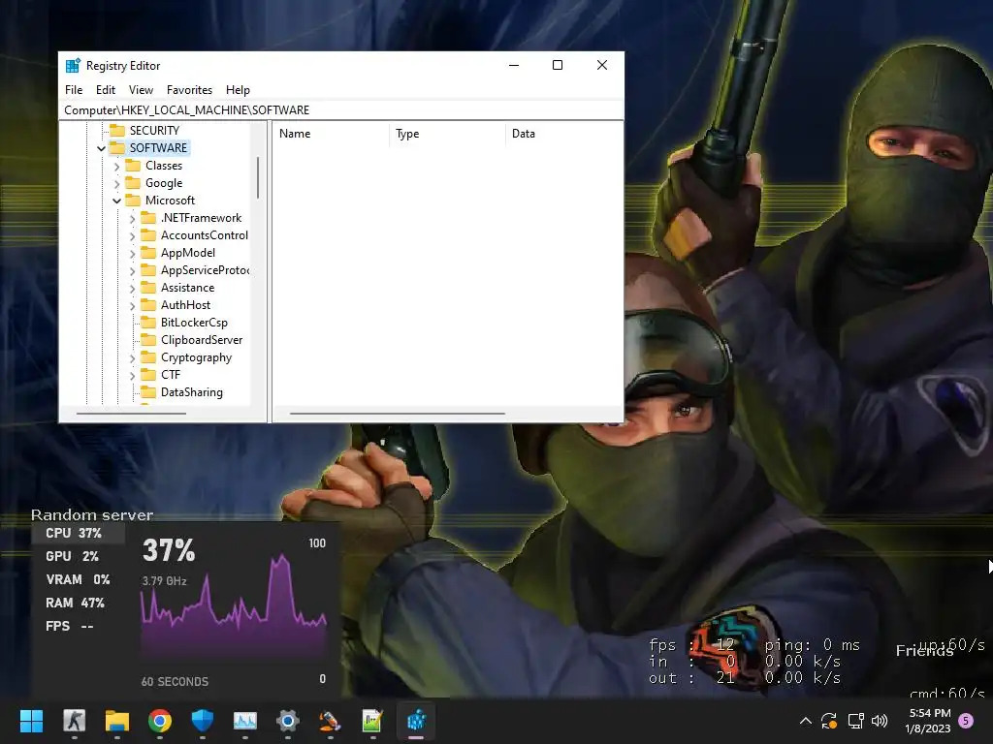Image resolution: width=993 pixels, height=744 pixels.
Task: Click the AuthHost folder icon
Action: pyautogui.click(x=148, y=305)
